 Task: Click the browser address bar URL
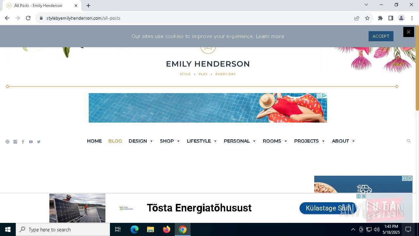[83, 18]
